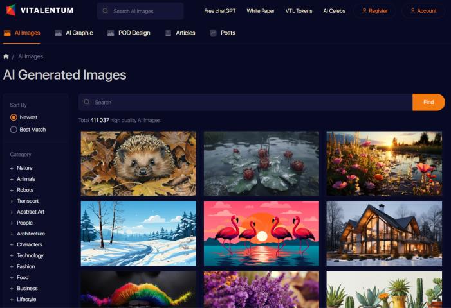
Task: Click the home breadcrumb icon
Action: tap(6, 56)
